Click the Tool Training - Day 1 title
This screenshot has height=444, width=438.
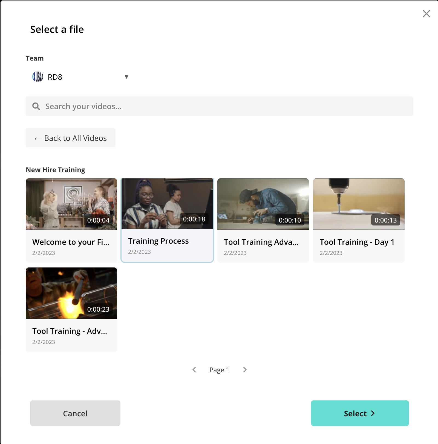pyautogui.click(x=357, y=242)
